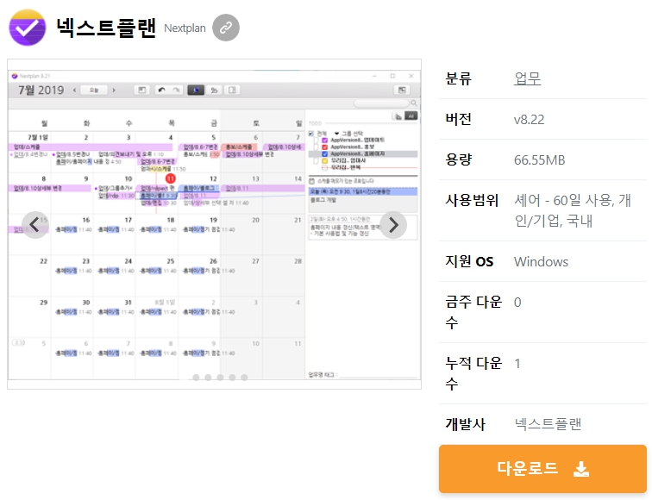Select the file size 66.55MB
652x500 pixels.
[x=539, y=159]
